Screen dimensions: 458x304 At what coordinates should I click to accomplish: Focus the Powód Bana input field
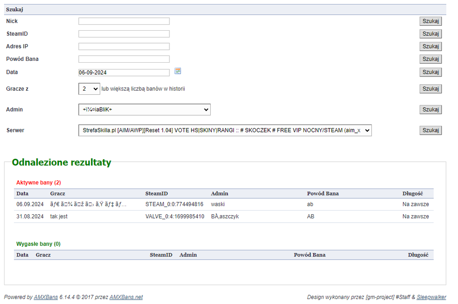[x=124, y=59]
